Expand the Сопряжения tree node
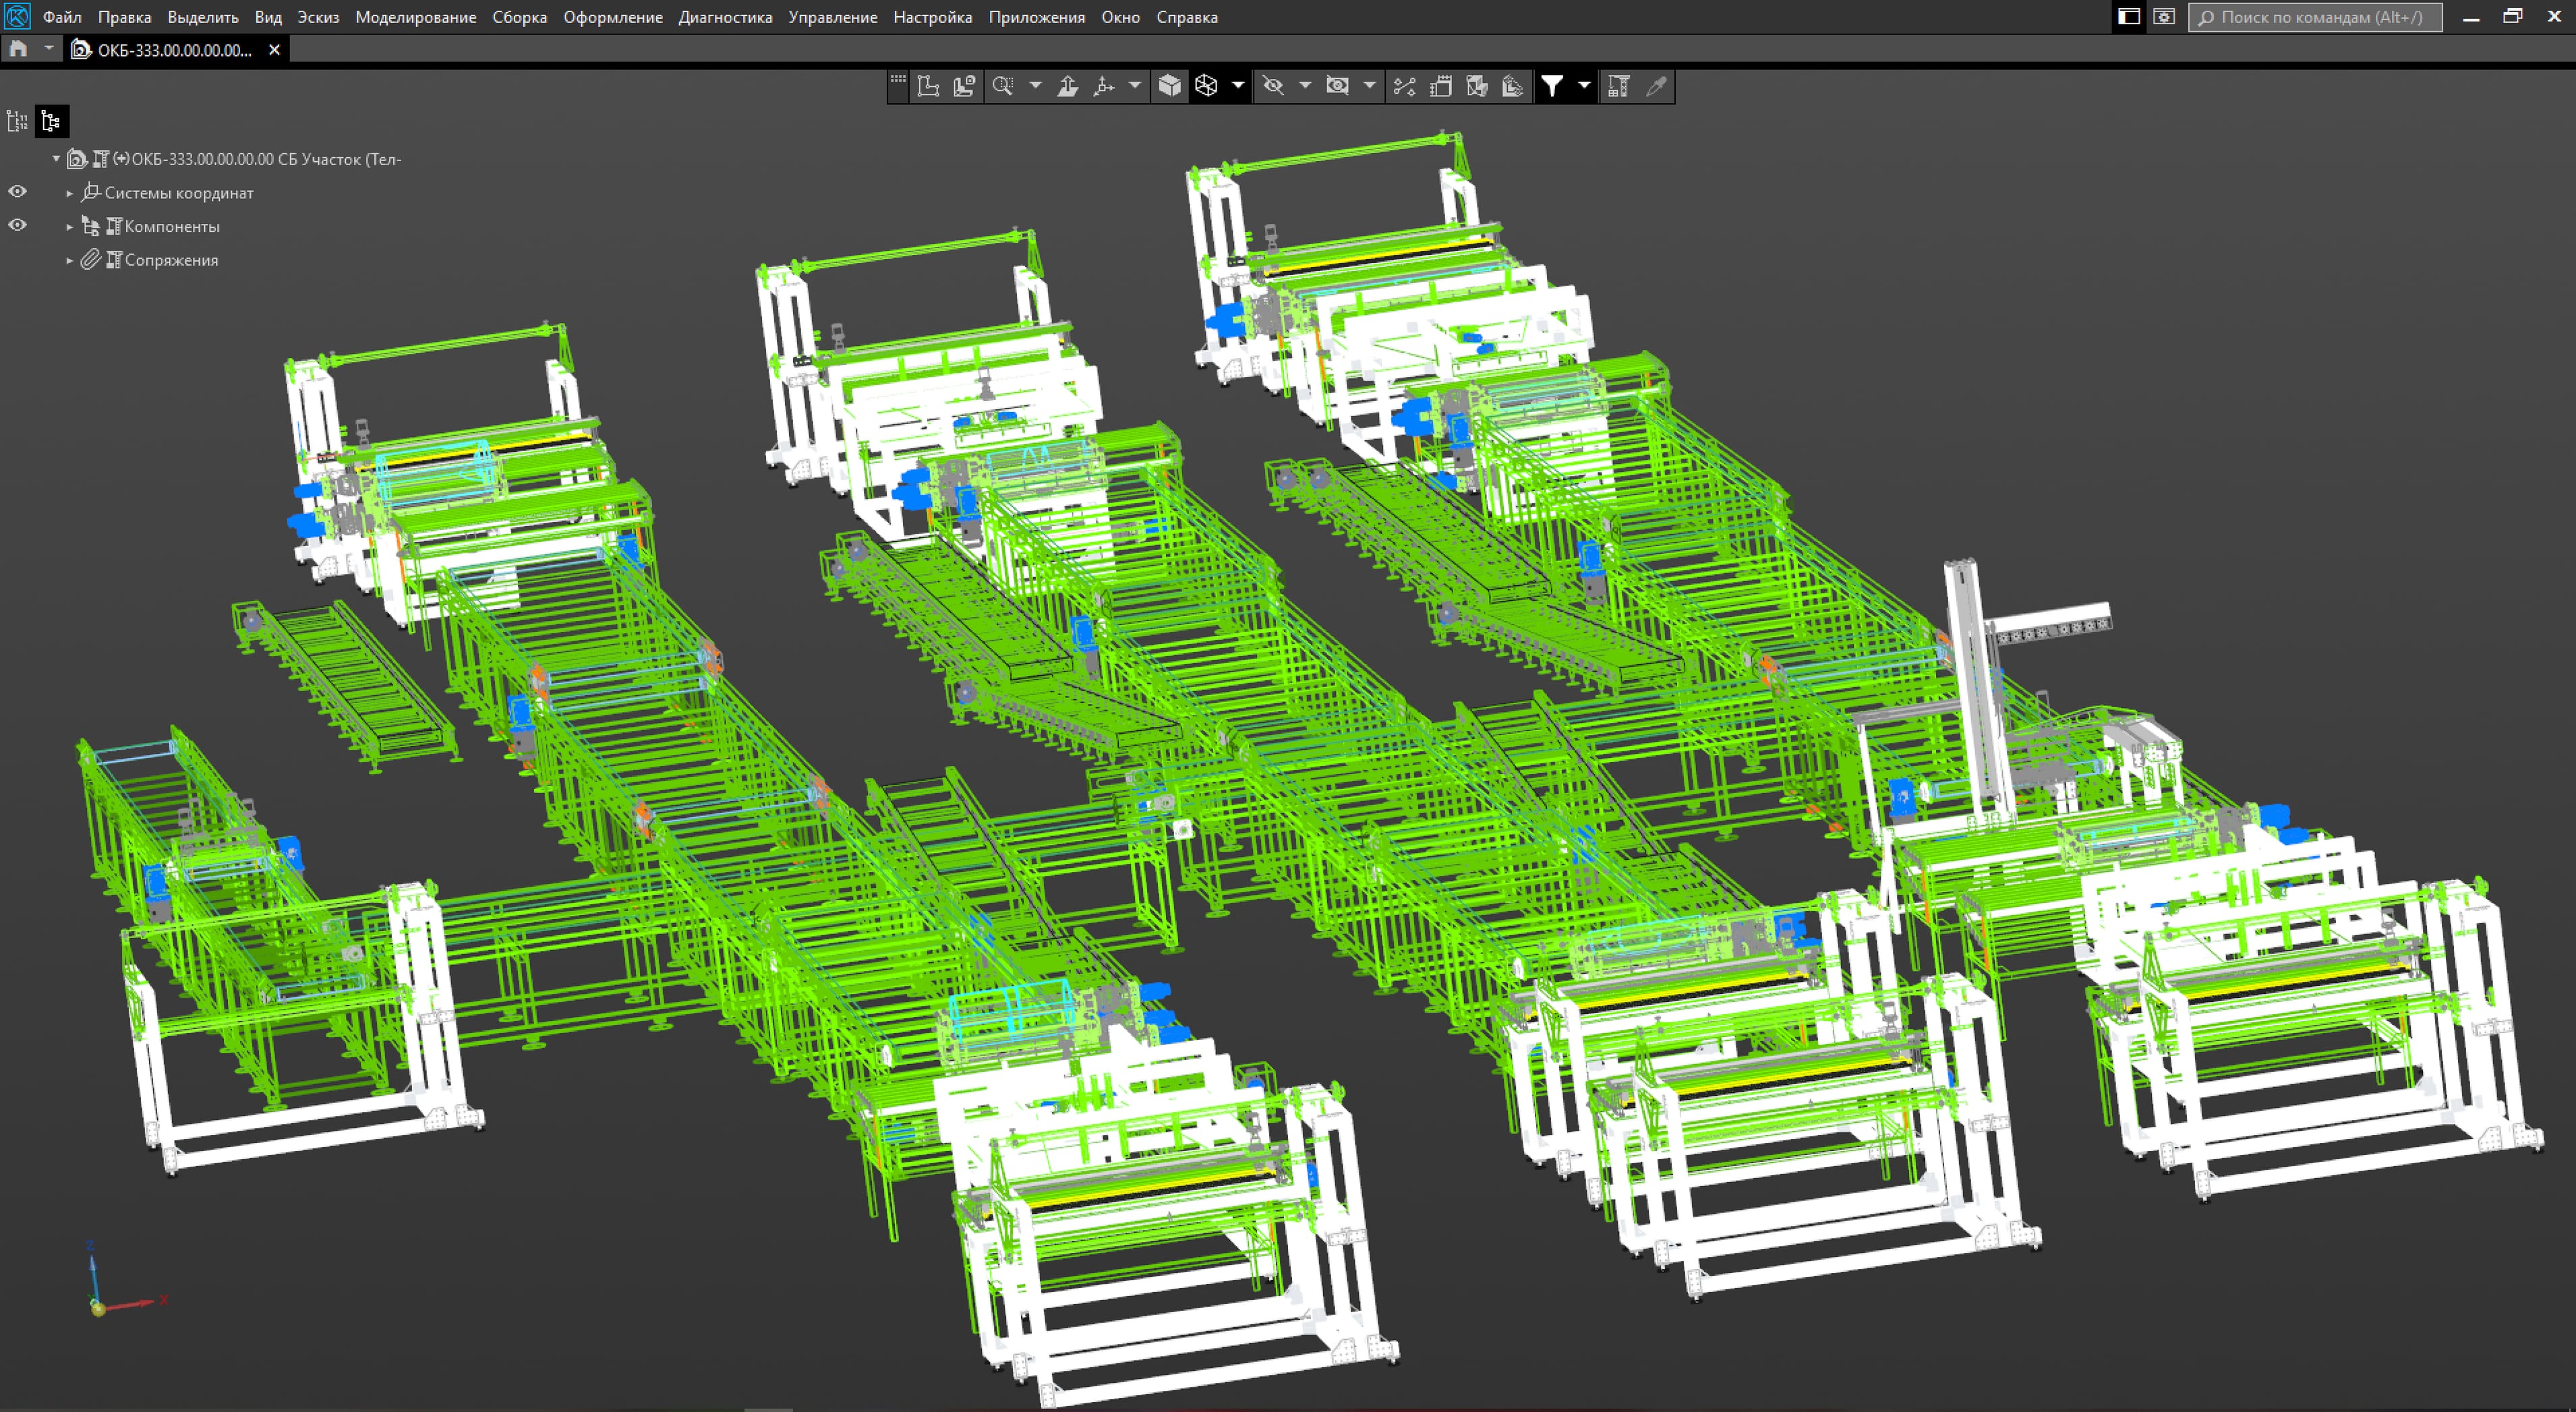The height and width of the screenshot is (1412, 2576). point(70,261)
